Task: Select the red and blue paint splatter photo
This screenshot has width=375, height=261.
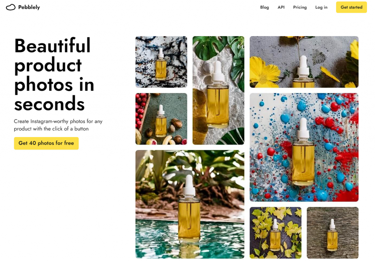Action: coord(304,147)
